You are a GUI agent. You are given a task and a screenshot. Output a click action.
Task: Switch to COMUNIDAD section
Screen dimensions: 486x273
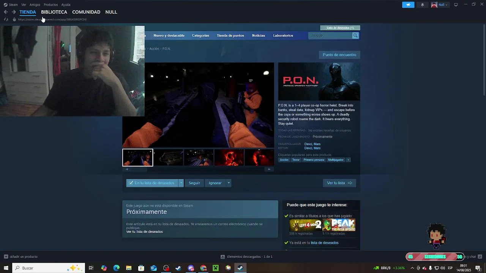(86, 12)
